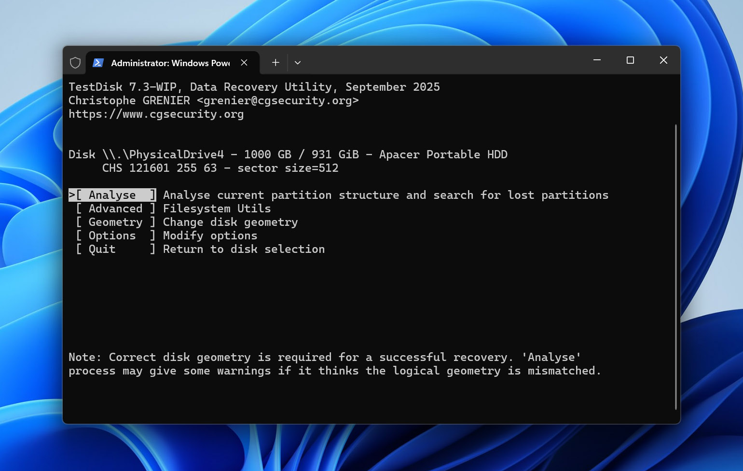The height and width of the screenshot is (471, 743).
Task: Select the Analyse menu option
Action: click(x=112, y=195)
